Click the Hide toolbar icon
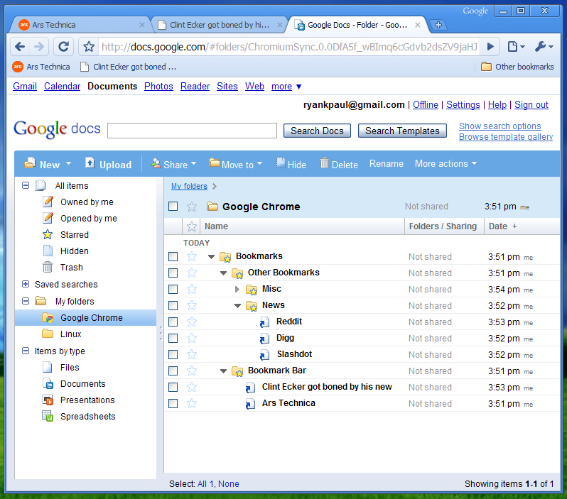The width and height of the screenshot is (567, 499). click(281, 163)
